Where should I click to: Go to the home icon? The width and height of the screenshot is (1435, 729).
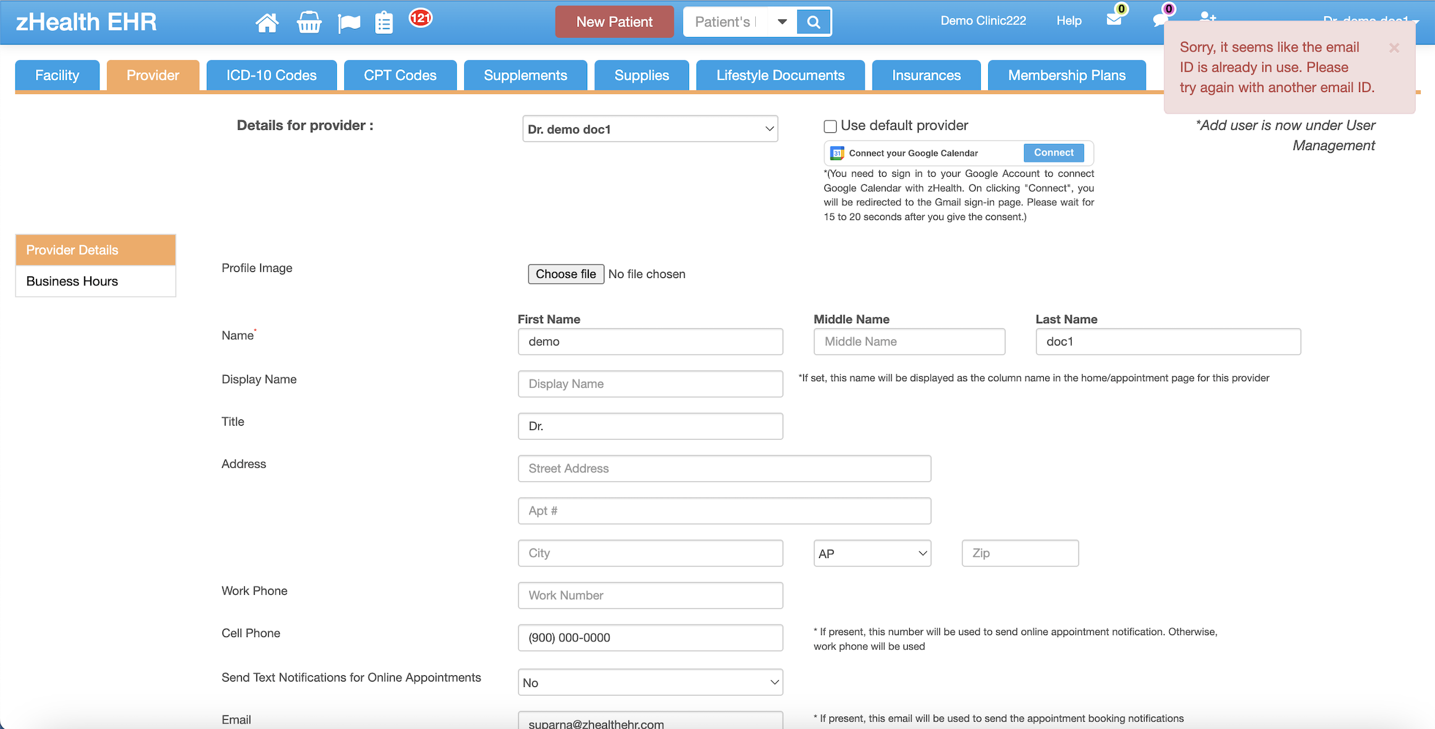267,22
